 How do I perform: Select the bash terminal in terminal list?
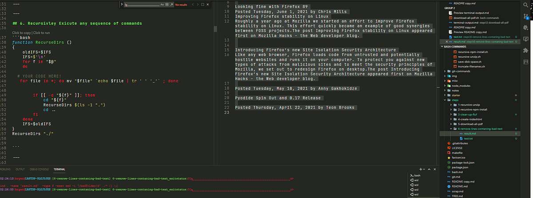coord(416,175)
